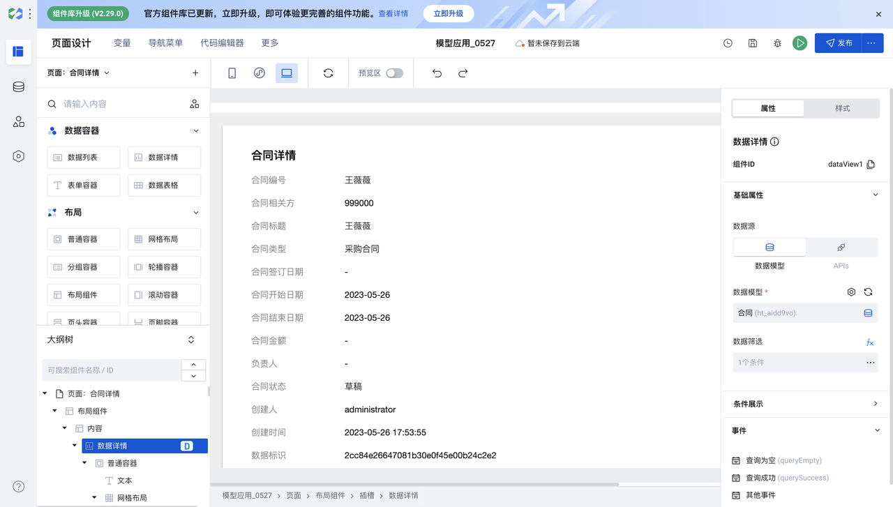Select 数据模型 as data source
Viewport: 893px width, 507px height.
click(x=770, y=248)
